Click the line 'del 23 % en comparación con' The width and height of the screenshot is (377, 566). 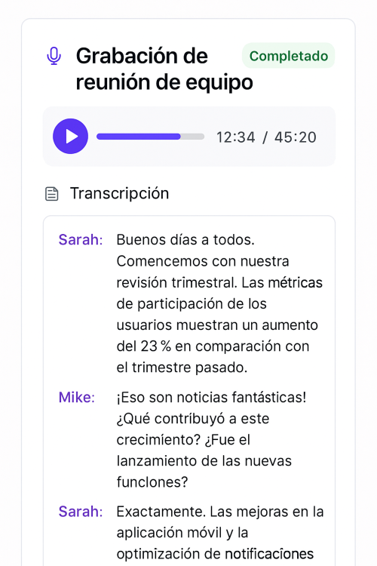pyautogui.click(x=213, y=346)
